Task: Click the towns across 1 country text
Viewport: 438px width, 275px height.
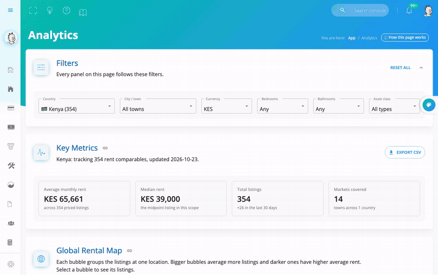Action: (354, 208)
